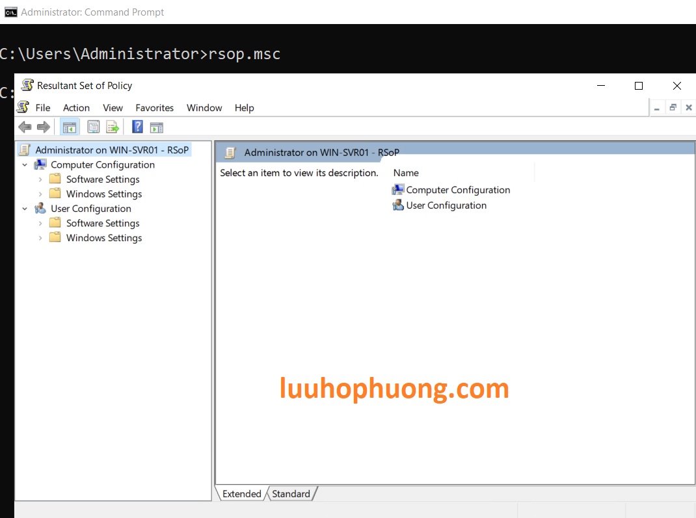Click the Forward arrow in the toolbar

(x=44, y=127)
